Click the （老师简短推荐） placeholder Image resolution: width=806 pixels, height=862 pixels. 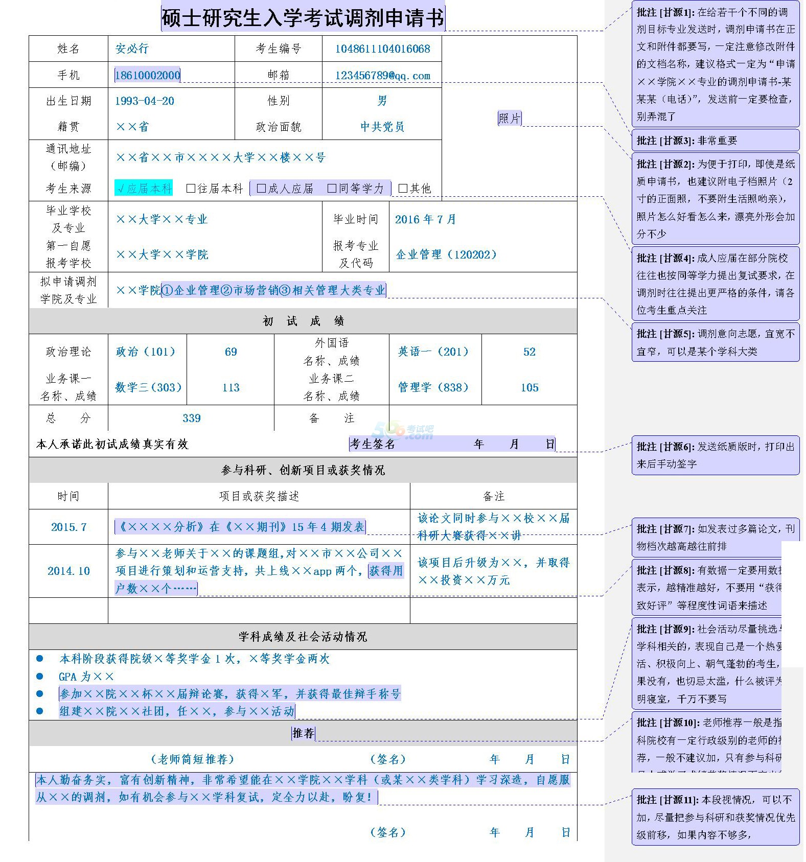[192, 759]
